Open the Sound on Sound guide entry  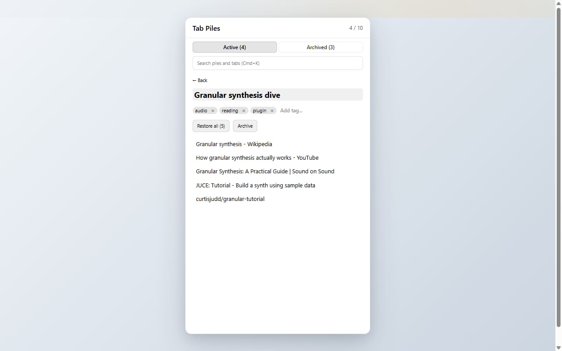tap(277, 171)
